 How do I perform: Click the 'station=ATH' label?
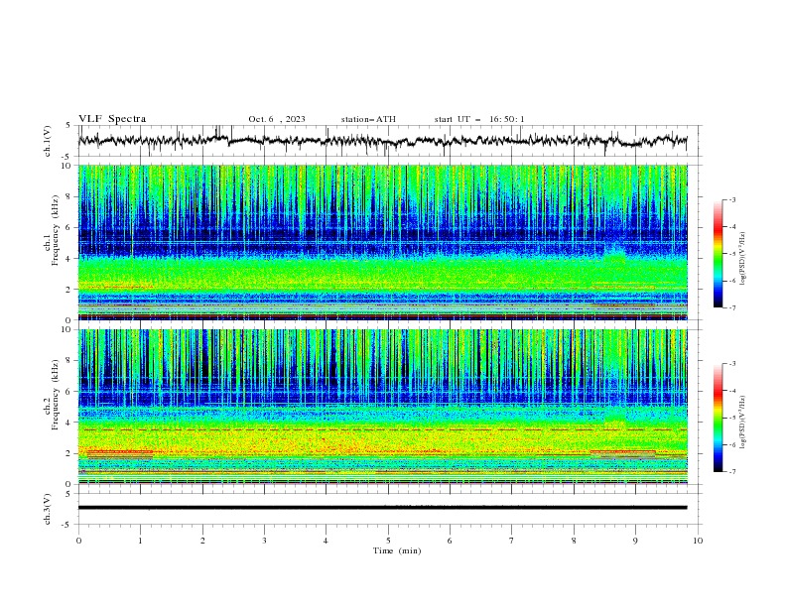(368, 119)
